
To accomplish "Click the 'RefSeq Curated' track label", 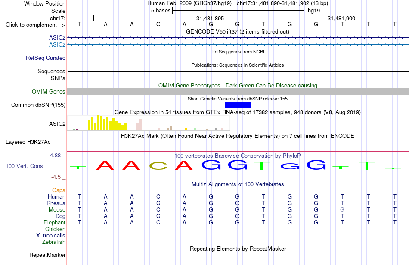I will pyautogui.click(x=46, y=58).
